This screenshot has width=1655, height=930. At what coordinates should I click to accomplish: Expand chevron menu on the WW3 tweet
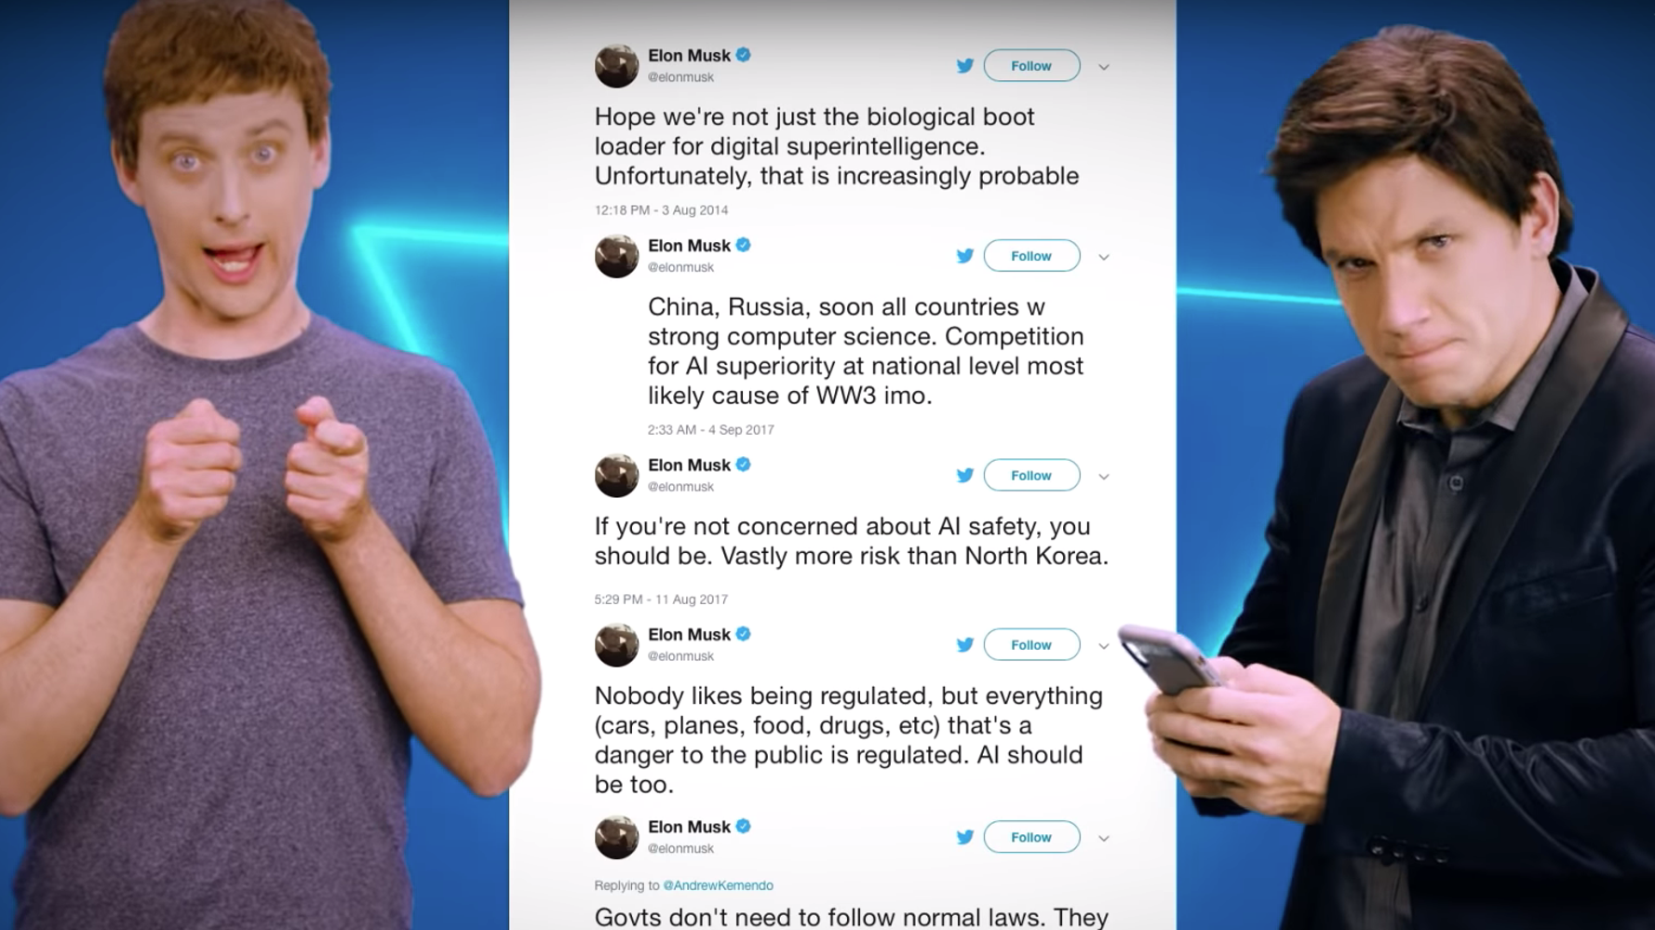(1103, 257)
